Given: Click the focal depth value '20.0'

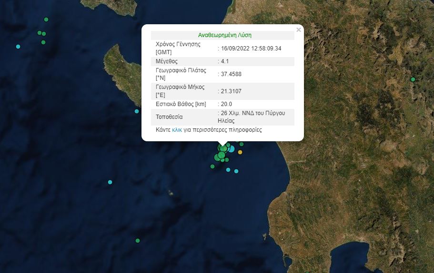Looking at the screenshot, I should [226, 104].
